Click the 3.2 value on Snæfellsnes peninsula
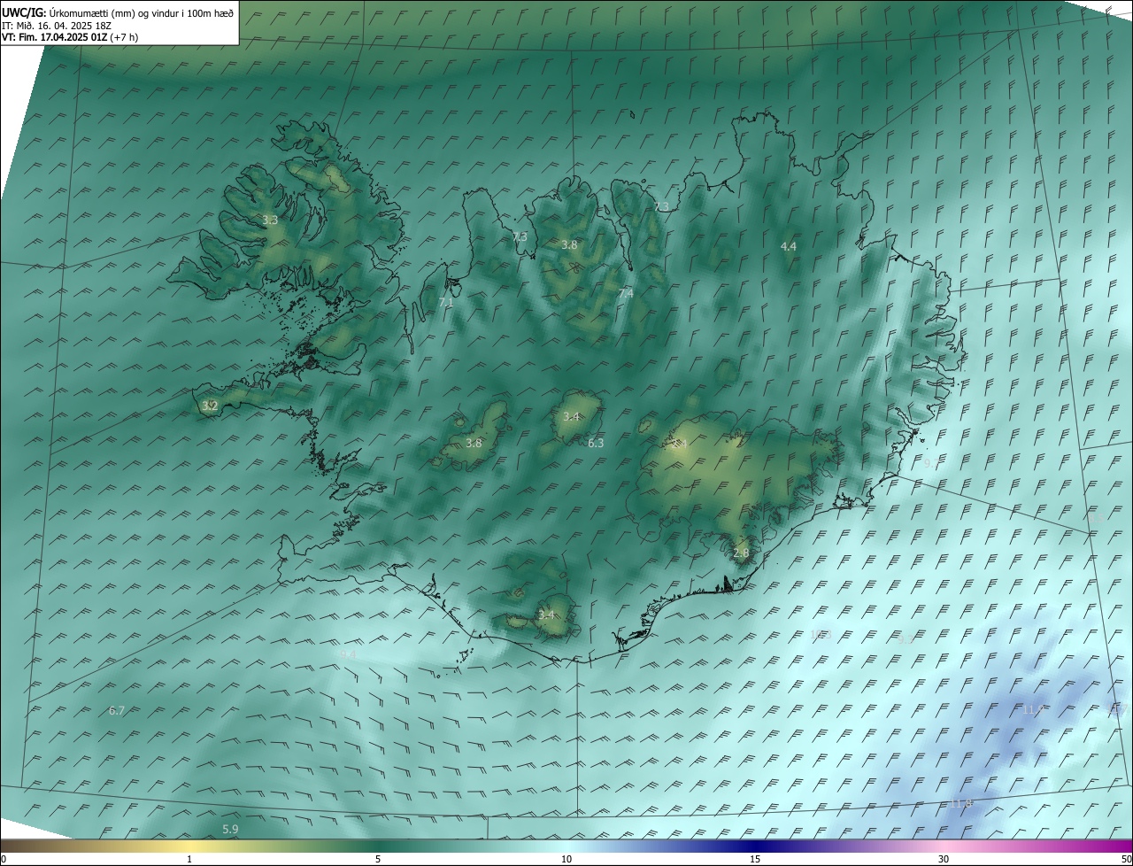This screenshot has width=1133, height=866. pyautogui.click(x=210, y=406)
